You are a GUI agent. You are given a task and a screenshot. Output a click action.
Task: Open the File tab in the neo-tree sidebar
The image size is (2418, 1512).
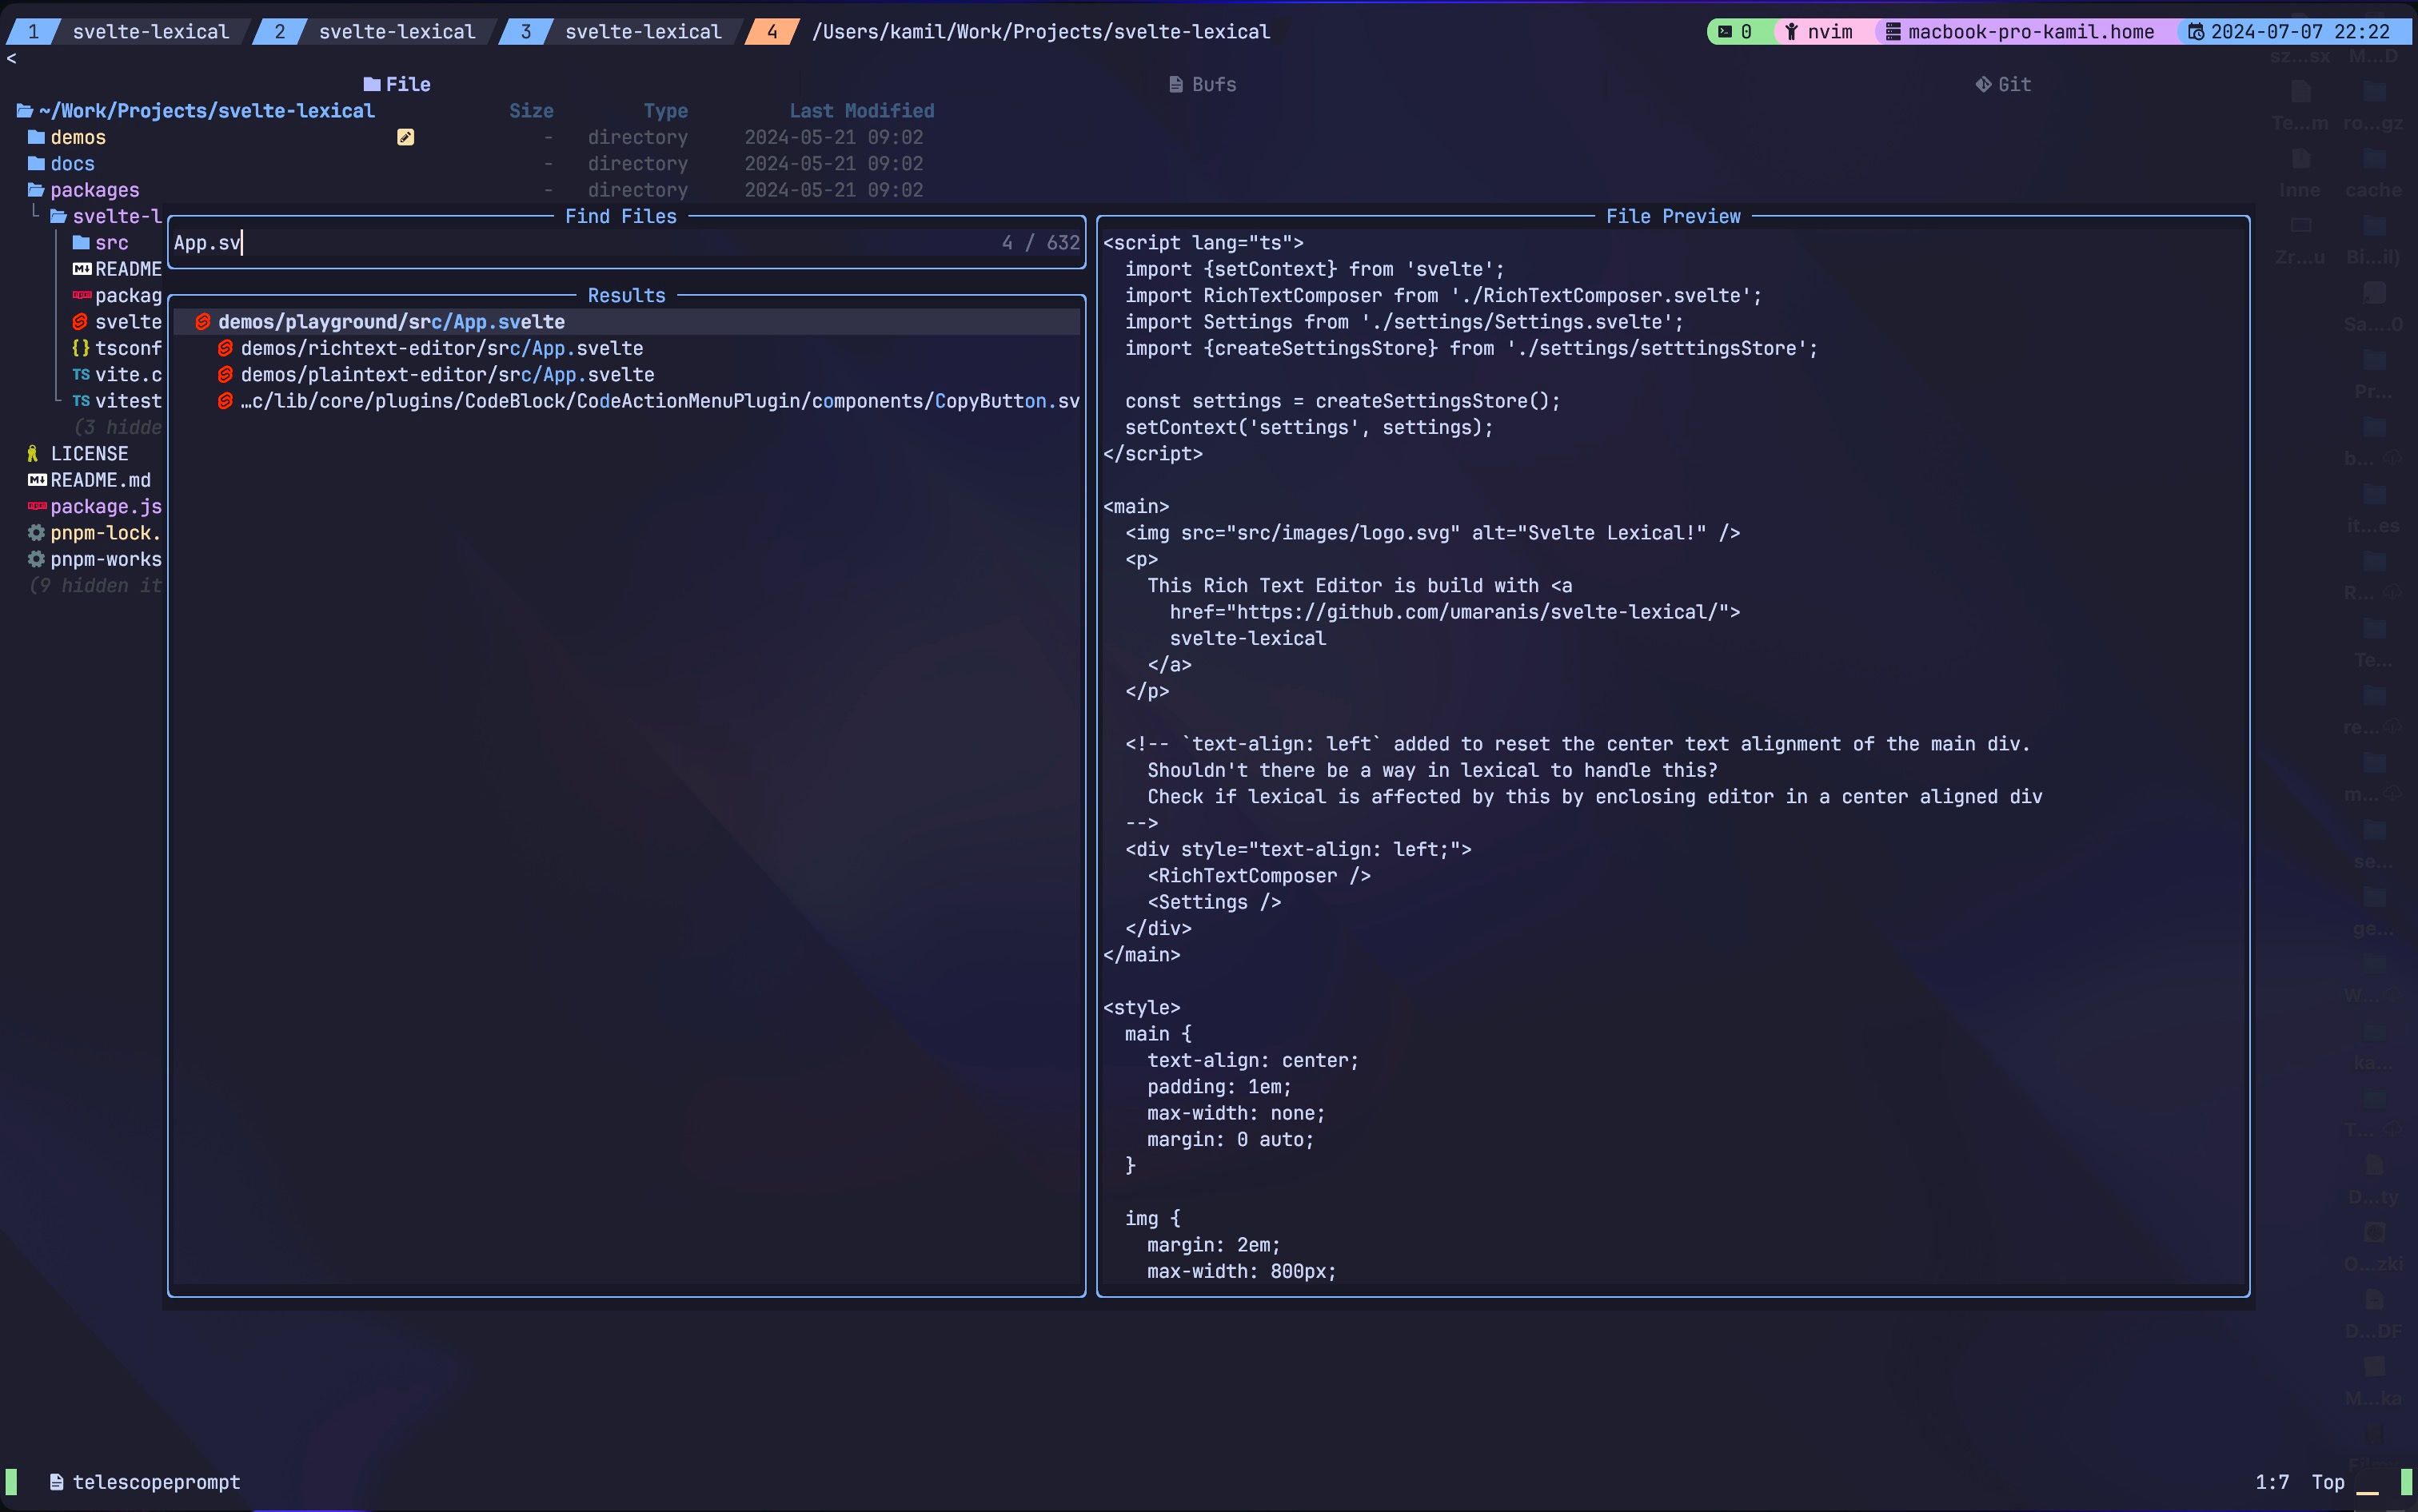(397, 85)
